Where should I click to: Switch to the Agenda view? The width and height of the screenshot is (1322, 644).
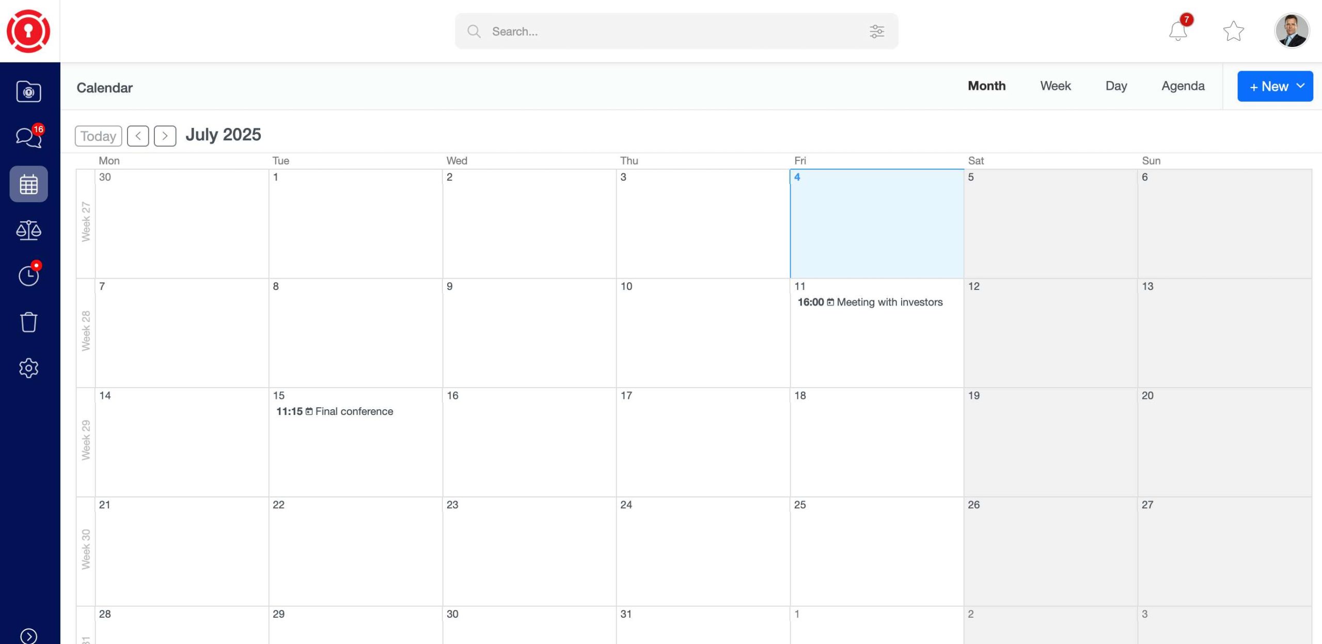[x=1183, y=86]
